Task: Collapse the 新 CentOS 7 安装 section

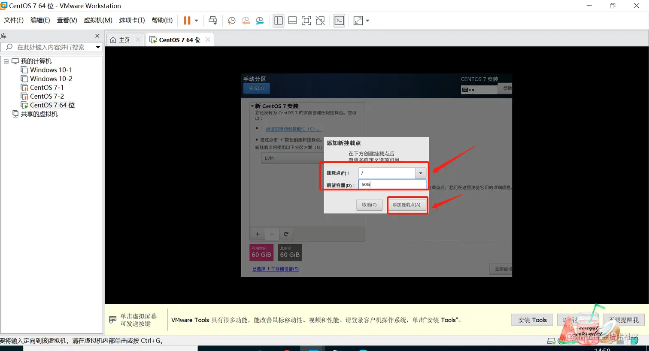Action: 252,106
